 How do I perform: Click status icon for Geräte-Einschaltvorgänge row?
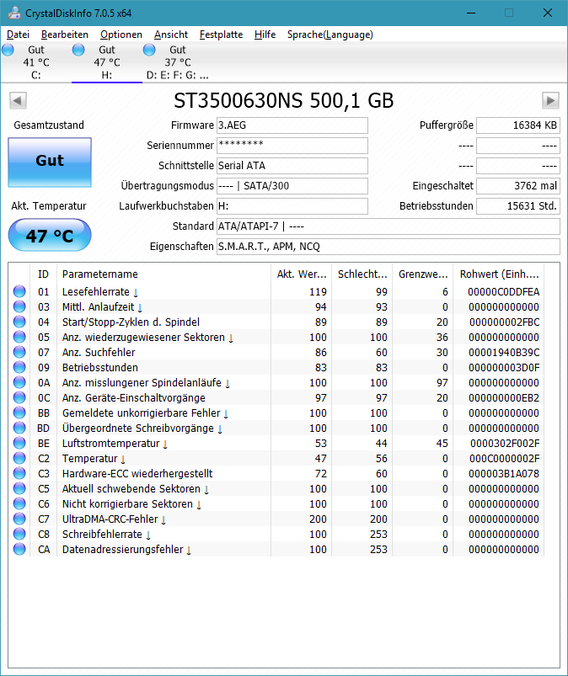[x=19, y=397]
